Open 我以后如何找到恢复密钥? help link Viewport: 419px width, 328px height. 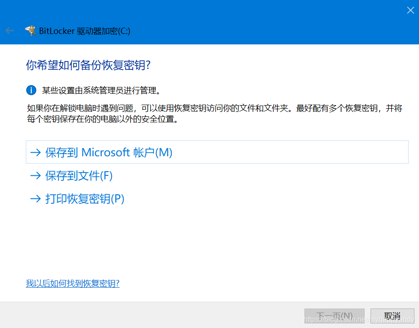pyautogui.click(x=72, y=283)
